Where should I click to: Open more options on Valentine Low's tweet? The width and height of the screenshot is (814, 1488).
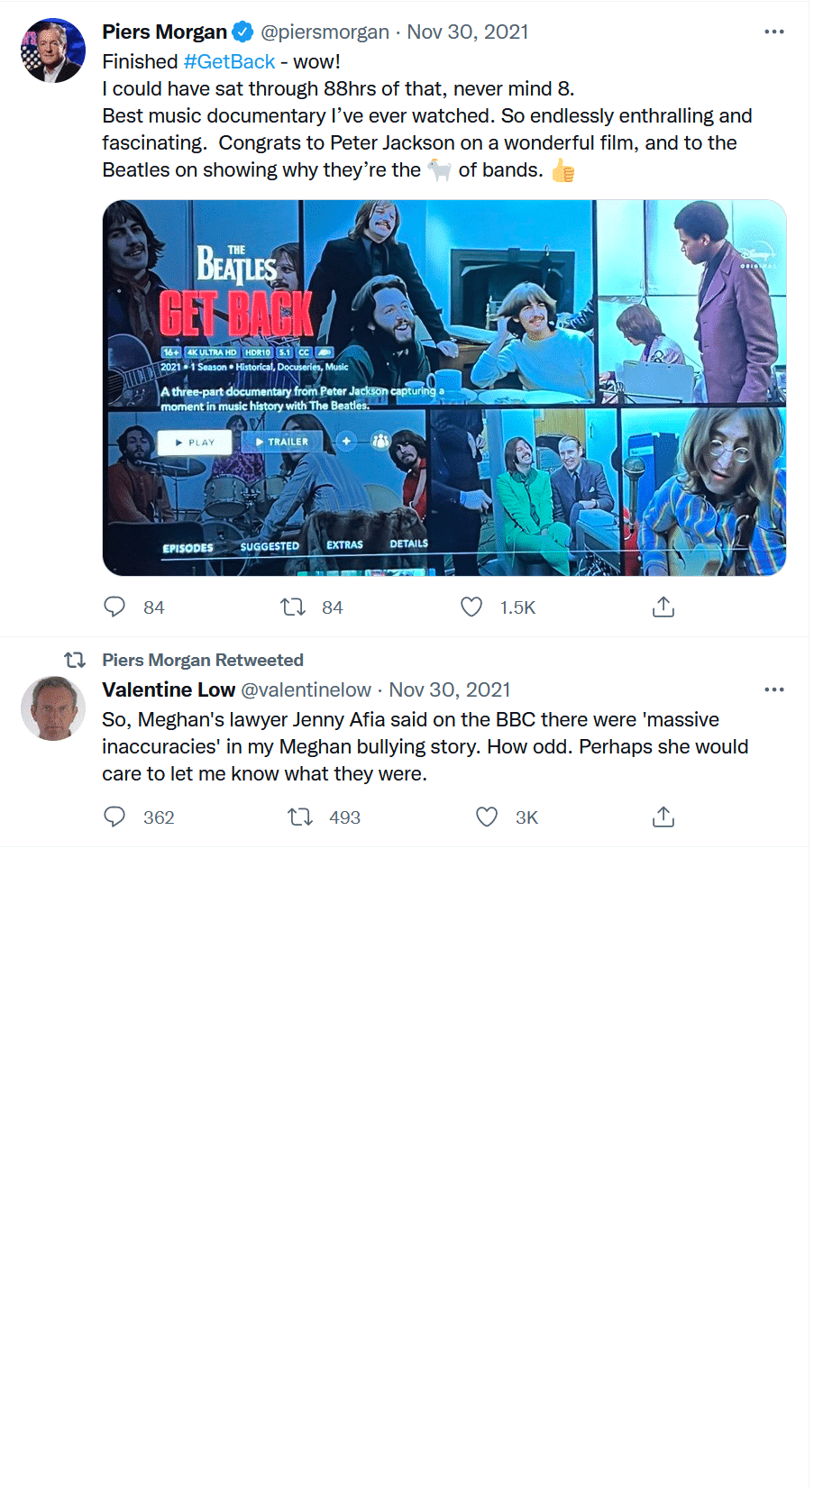pos(773,689)
